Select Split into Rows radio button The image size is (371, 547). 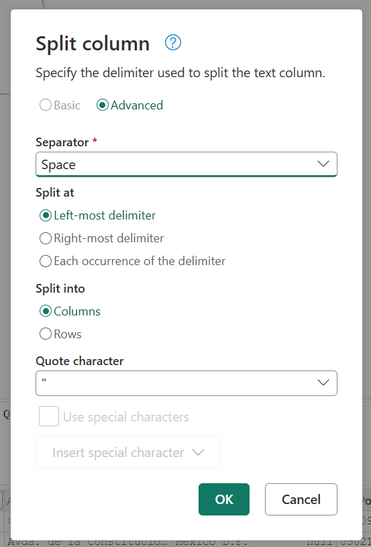46,334
